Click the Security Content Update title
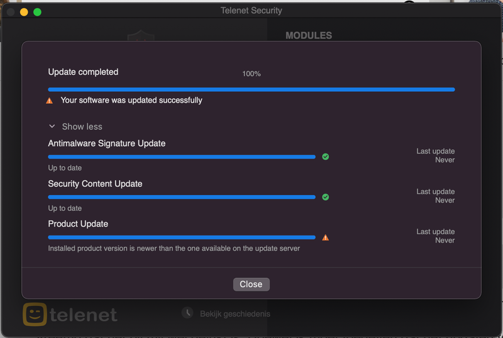Image resolution: width=503 pixels, height=338 pixels. [95, 184]
